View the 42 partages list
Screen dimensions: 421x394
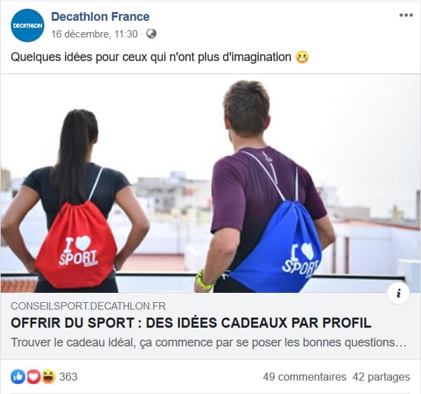coord(381,377)
